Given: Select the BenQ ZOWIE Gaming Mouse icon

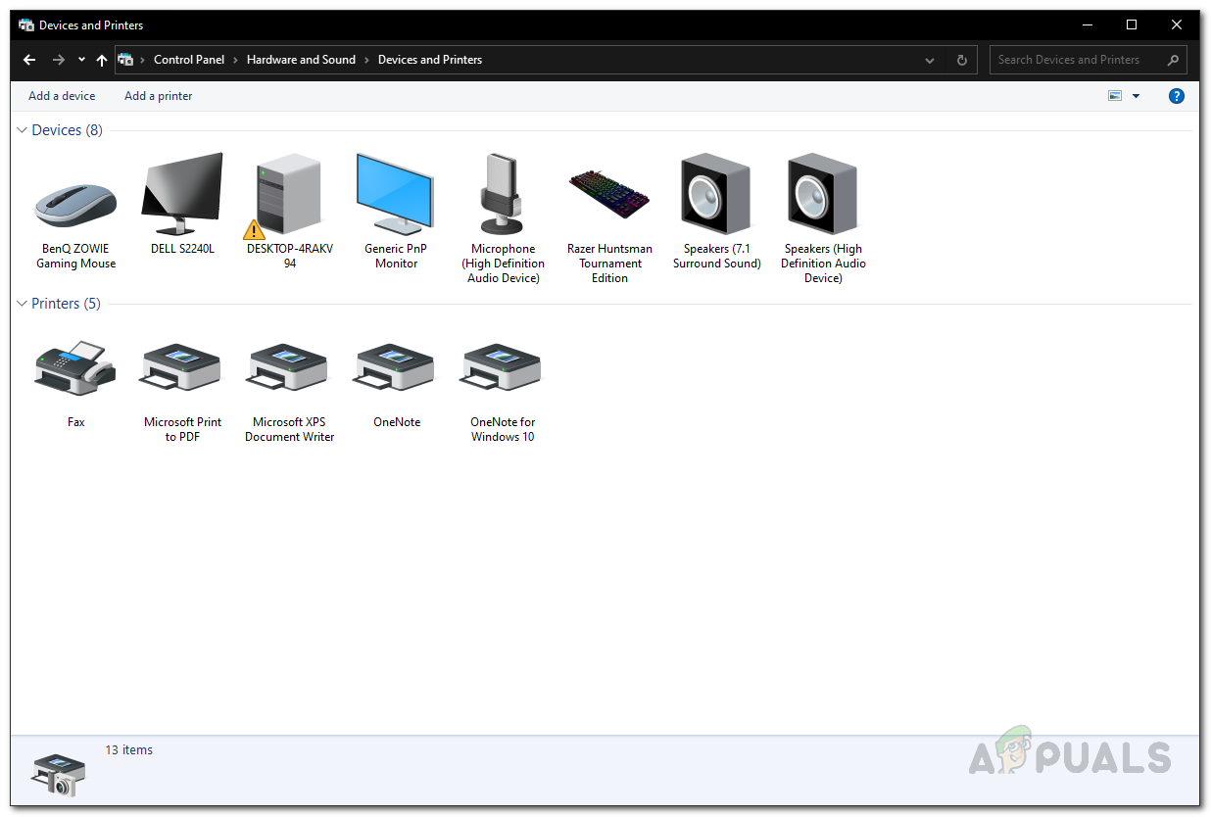Looking at the screenshot, I should point(75,205).
